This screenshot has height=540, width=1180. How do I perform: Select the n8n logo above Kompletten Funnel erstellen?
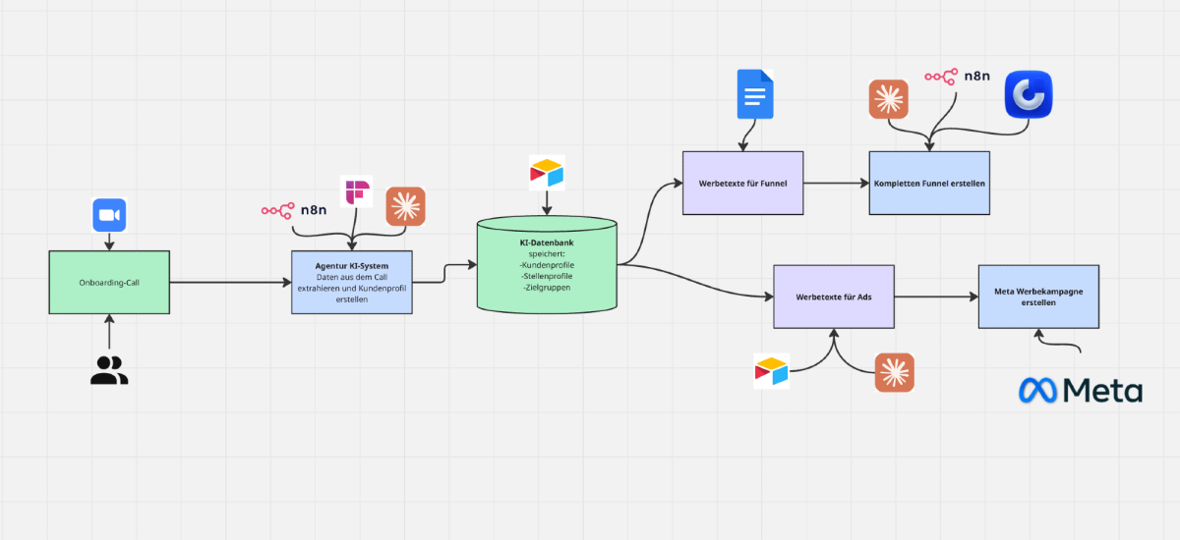point(958,76)
